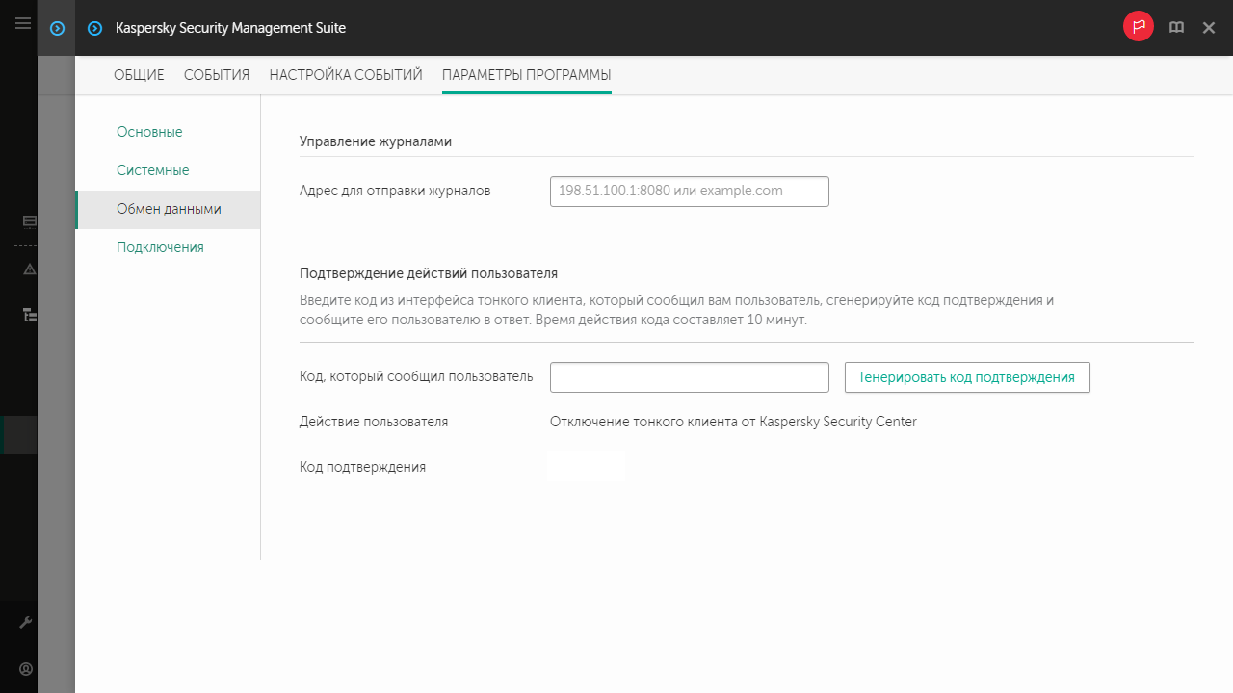Image resolution: width=1233 pixels, height=693 pixels.
Task: Click the user account icon in sidebar
Action: [x=26, y=668]
